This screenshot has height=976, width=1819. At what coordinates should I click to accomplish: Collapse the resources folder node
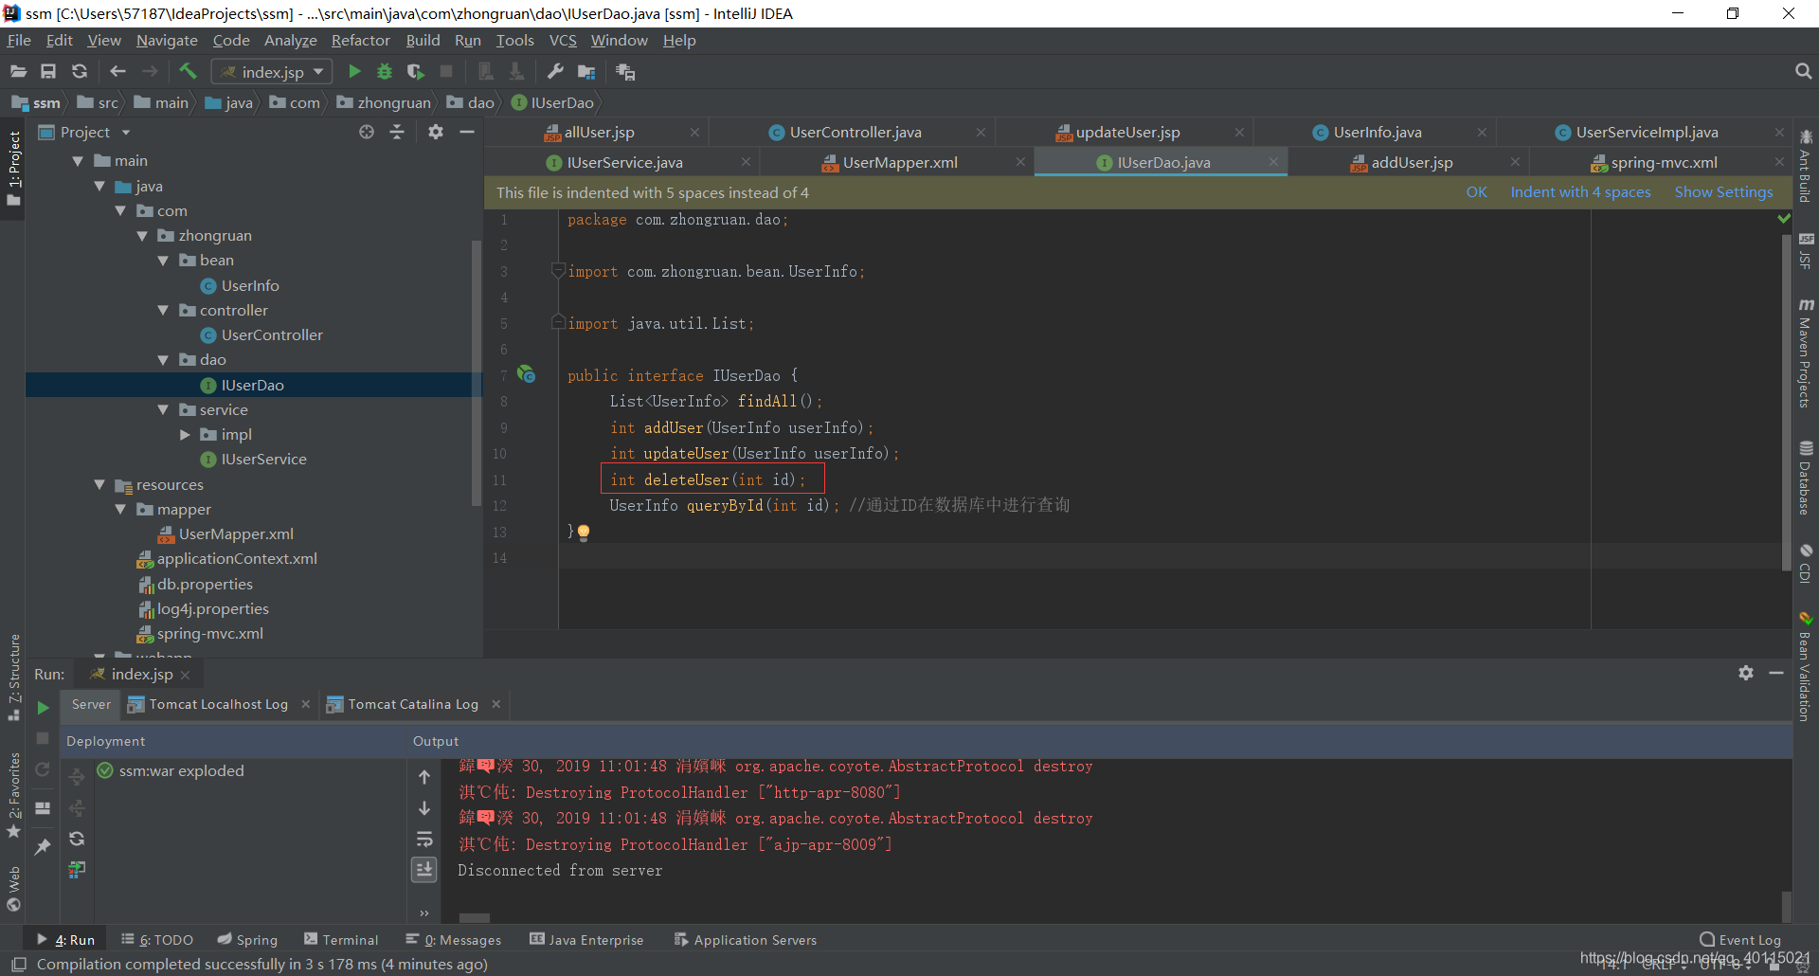click(99, 484)
